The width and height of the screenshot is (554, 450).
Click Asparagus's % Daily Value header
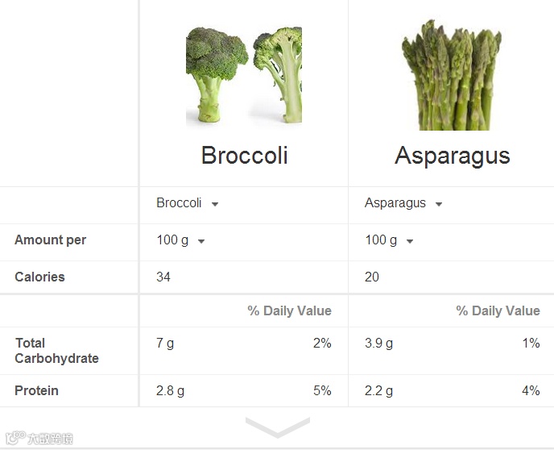click(498, 310)
